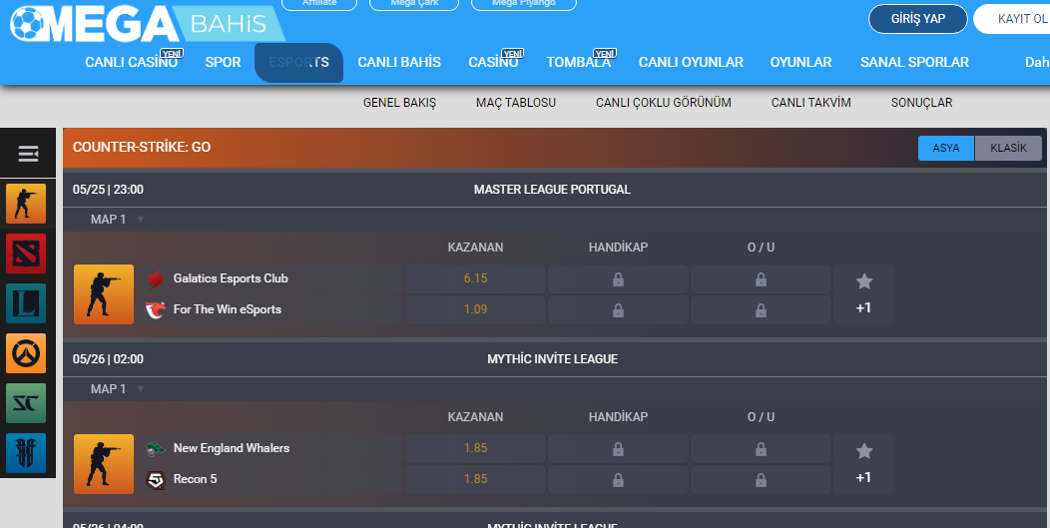1050x528 pixels.
Task: Show +1 more markets for Galatics match
Action: pos(863,307)
